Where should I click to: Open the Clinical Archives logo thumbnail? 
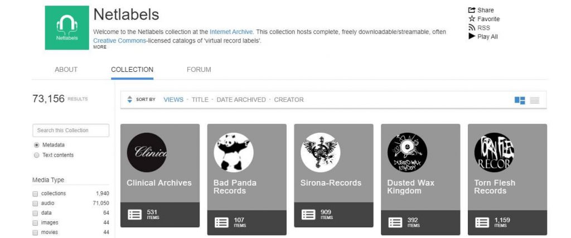147,153
